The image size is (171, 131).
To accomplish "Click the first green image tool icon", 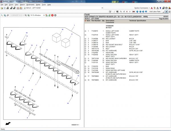I will pyautogui.click(x=46, y=15).
